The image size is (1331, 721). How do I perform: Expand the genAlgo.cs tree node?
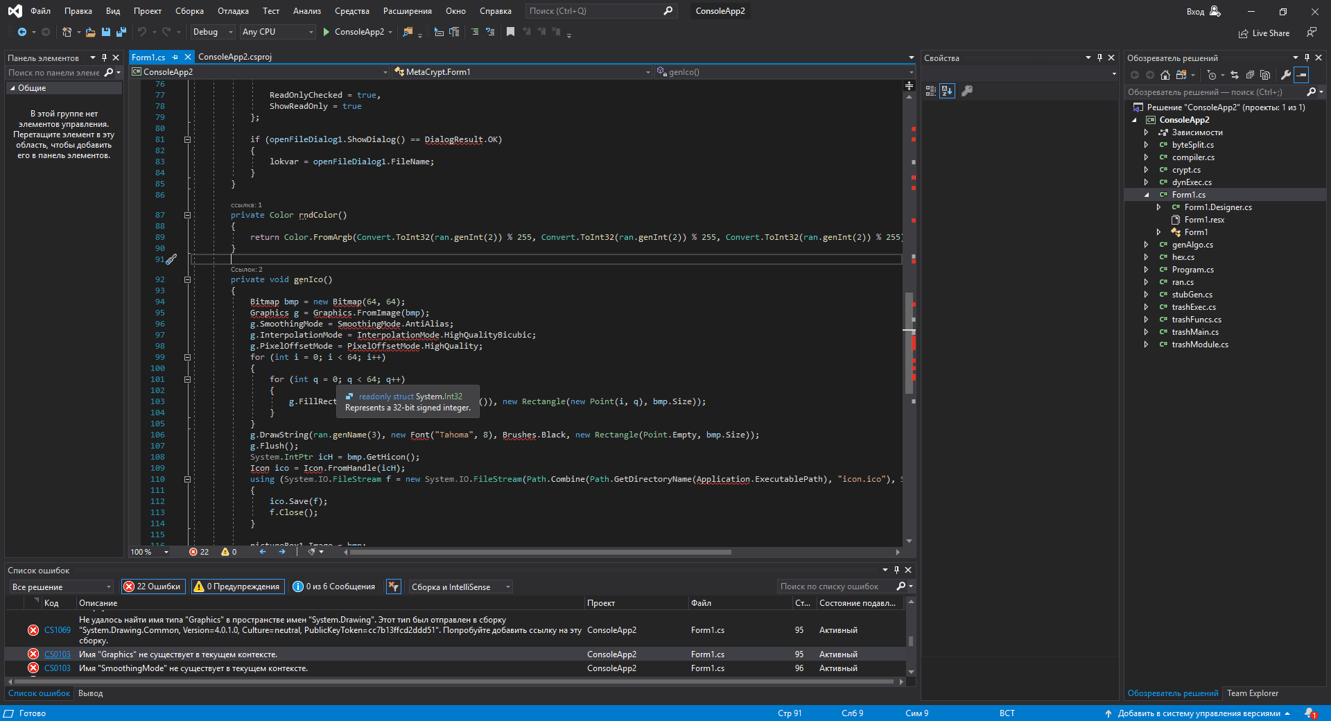point(1146,245)
